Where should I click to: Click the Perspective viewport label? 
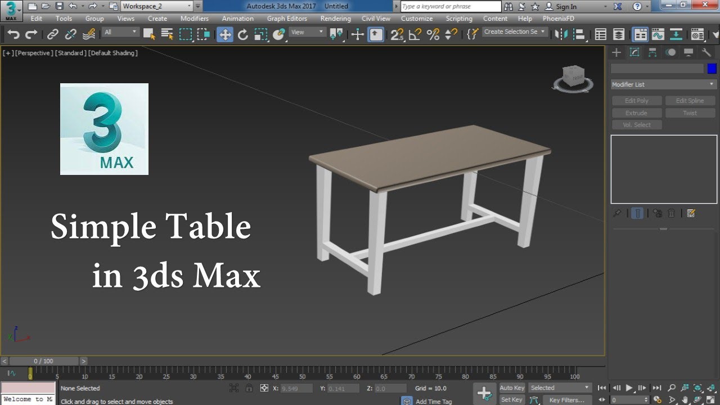tap(34, 53)
